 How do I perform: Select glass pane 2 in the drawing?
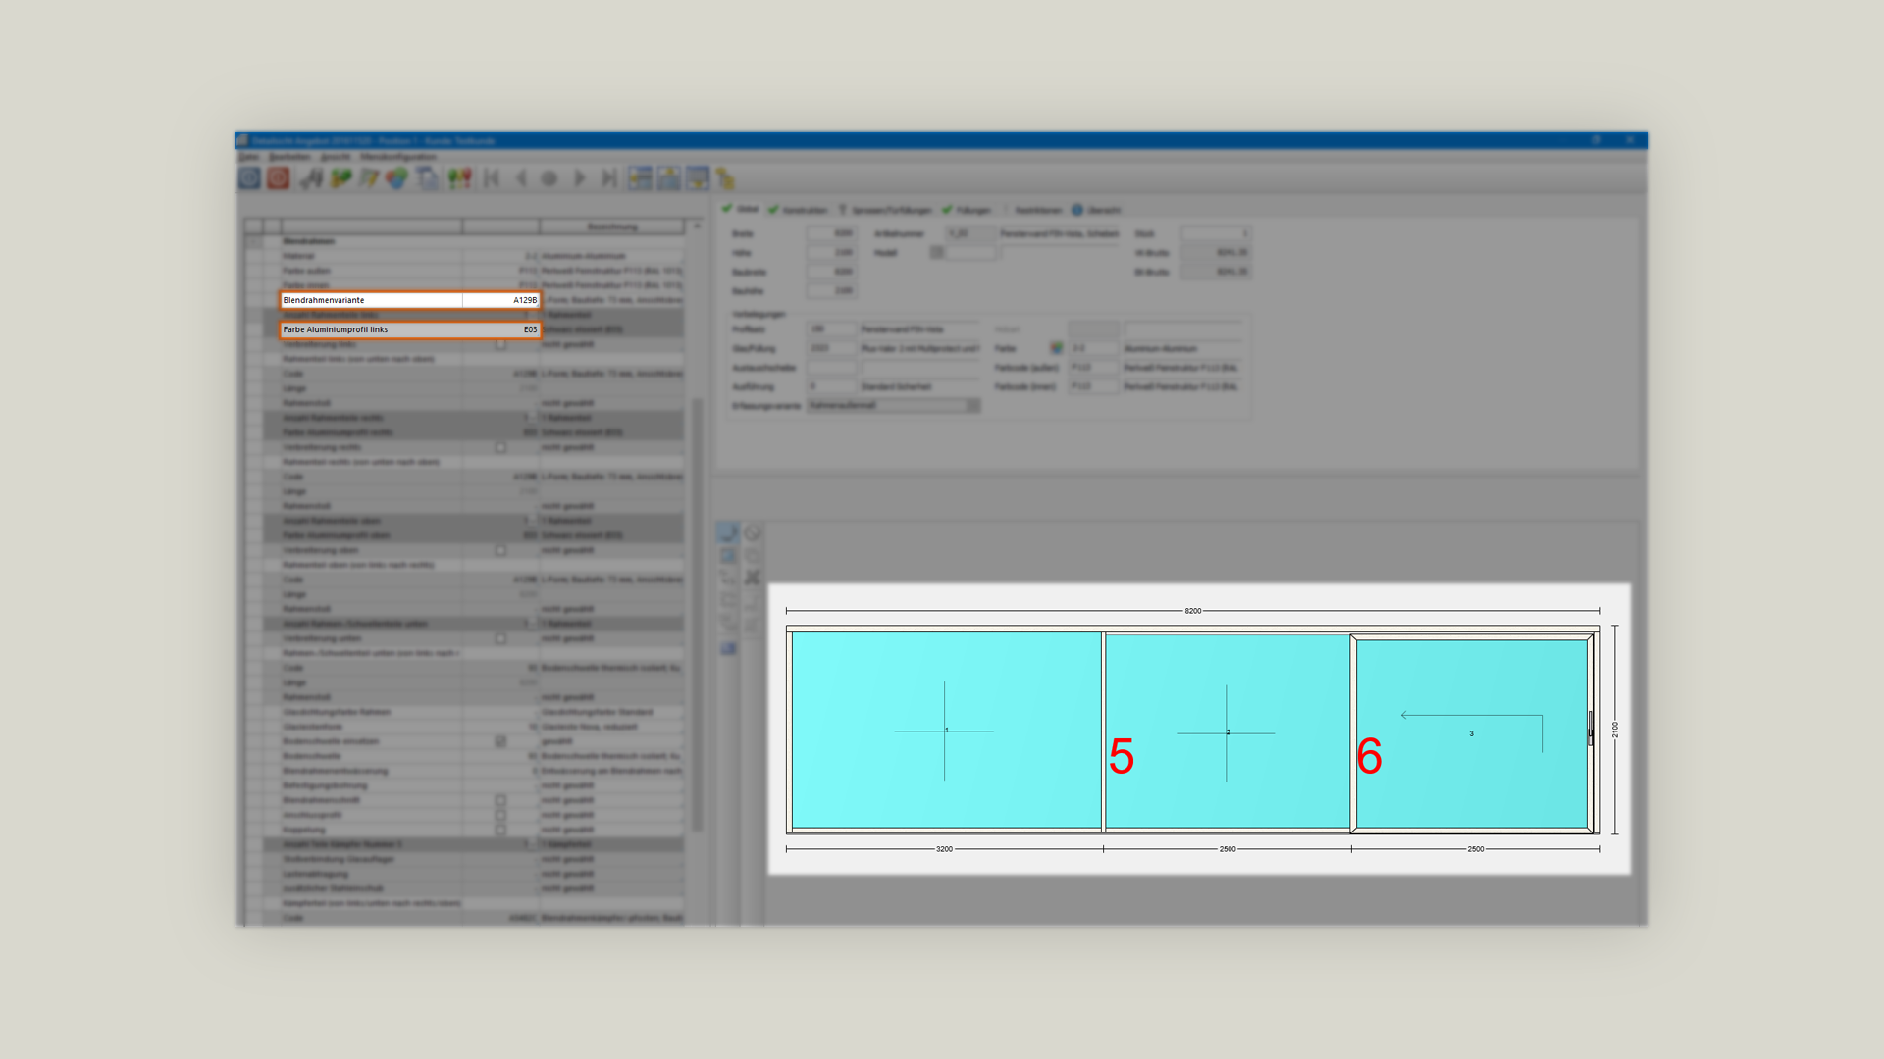point(1228,731)
